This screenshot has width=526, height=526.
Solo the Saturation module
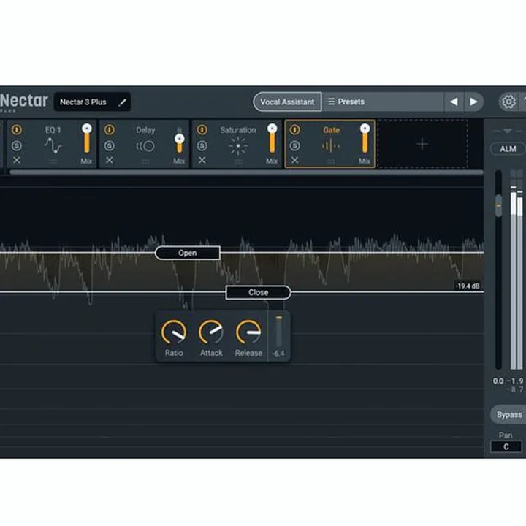202,145
